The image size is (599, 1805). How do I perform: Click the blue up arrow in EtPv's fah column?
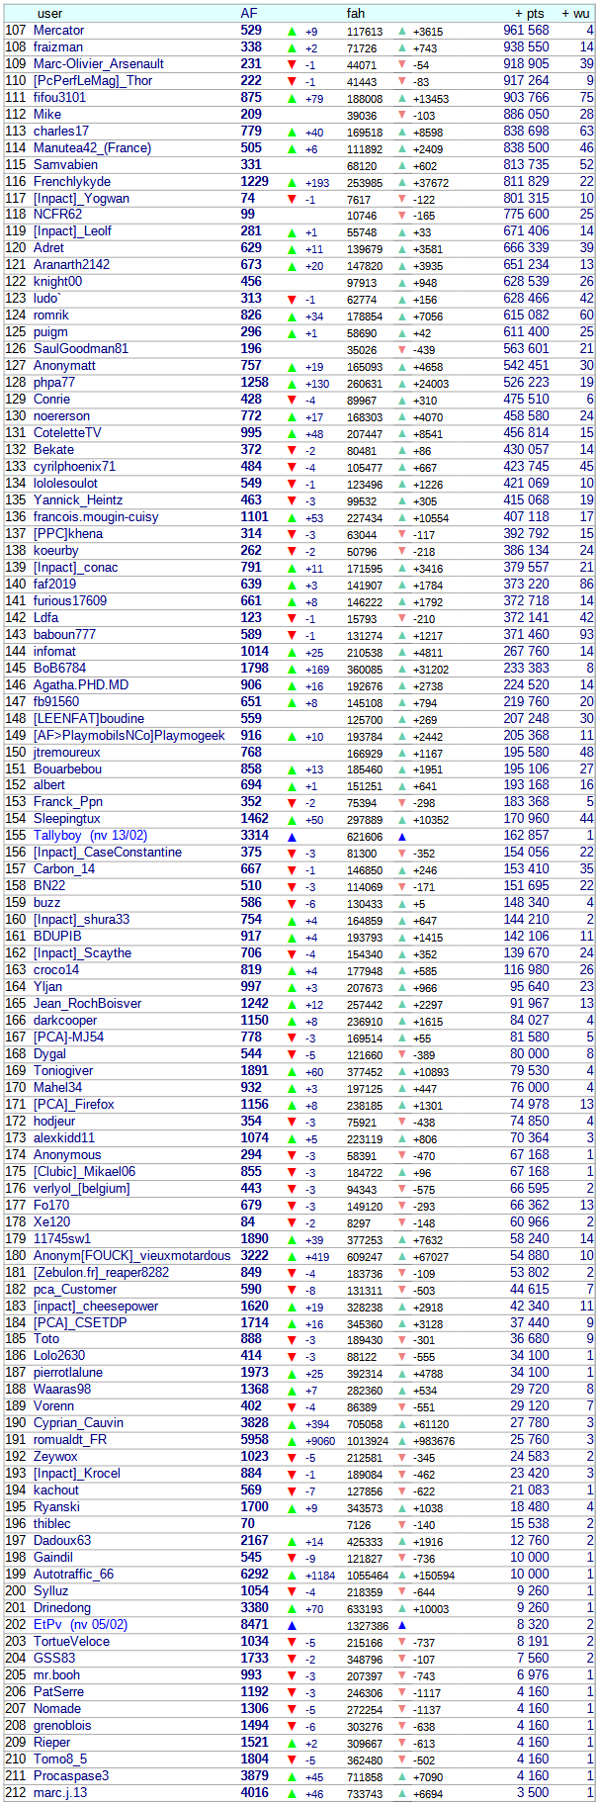click(401, 1625)
